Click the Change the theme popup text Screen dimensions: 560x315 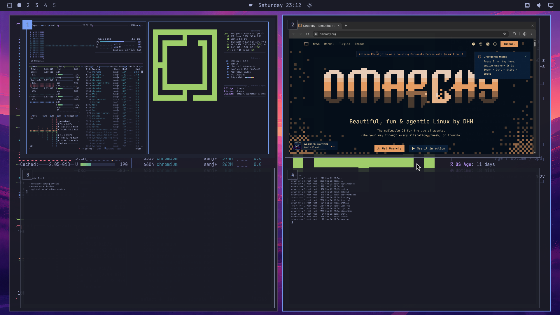(500, 65)
